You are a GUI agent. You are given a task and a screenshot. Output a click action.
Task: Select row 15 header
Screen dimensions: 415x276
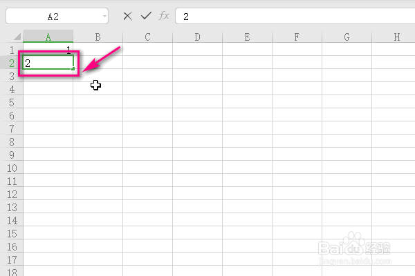12,233
